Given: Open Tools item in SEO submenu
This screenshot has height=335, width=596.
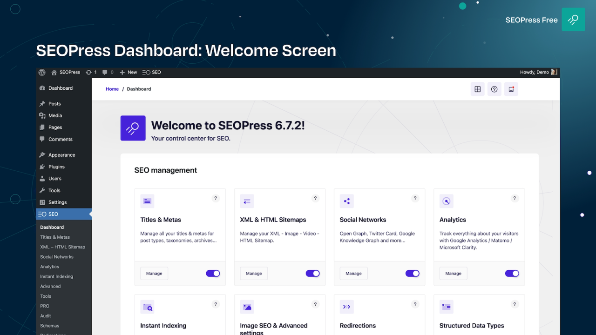Looking at the screenshot, I should tap(46, 296).
